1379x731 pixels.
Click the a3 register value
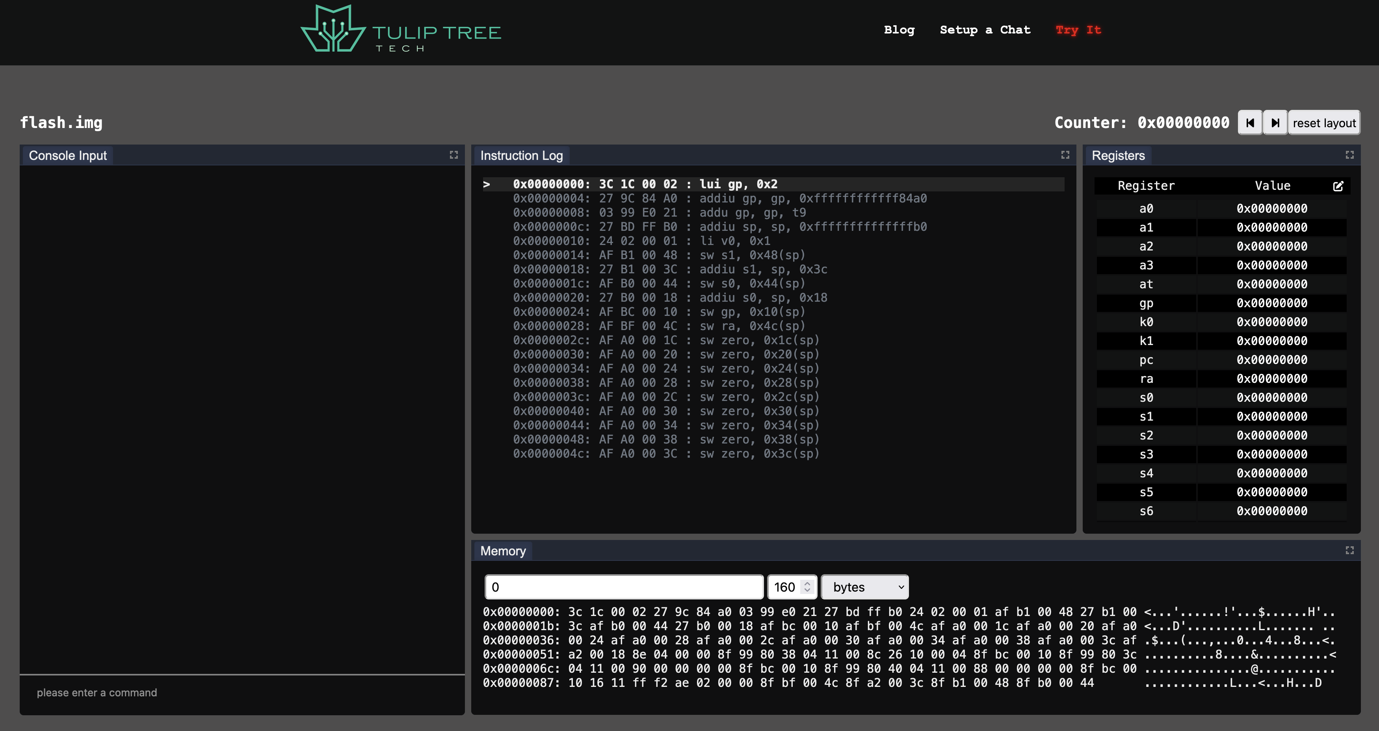[1272, 265]
